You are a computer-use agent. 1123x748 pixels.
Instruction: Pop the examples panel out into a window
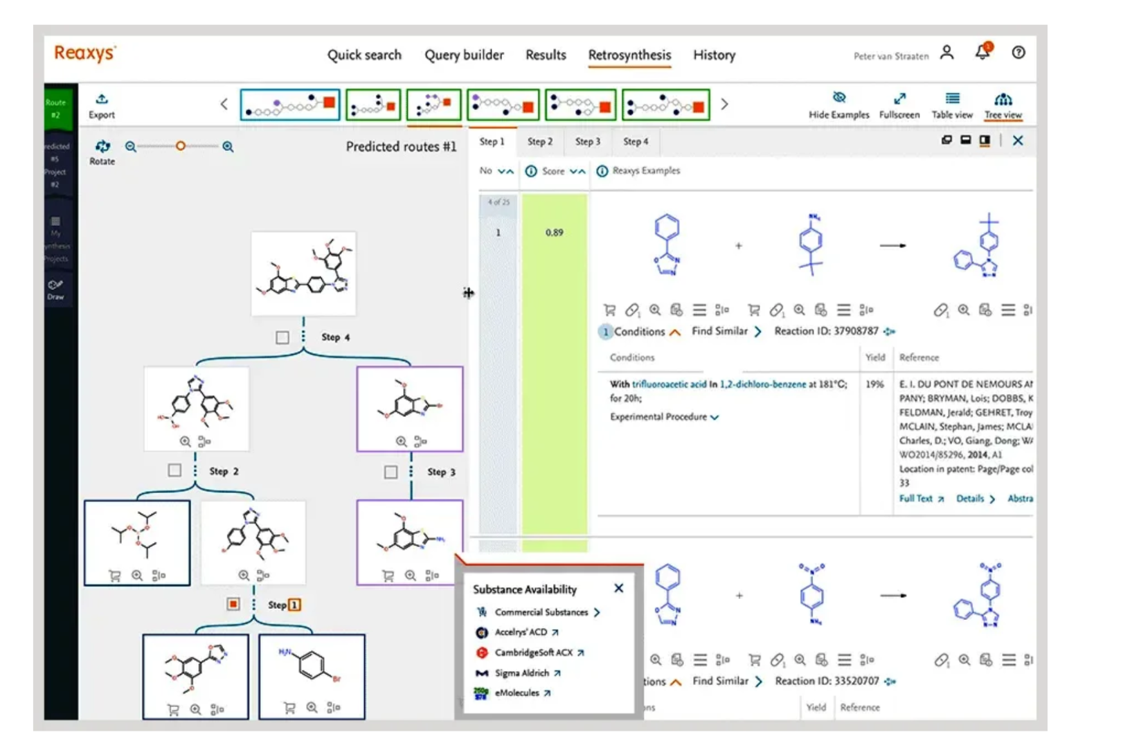(x=946, y=140)
